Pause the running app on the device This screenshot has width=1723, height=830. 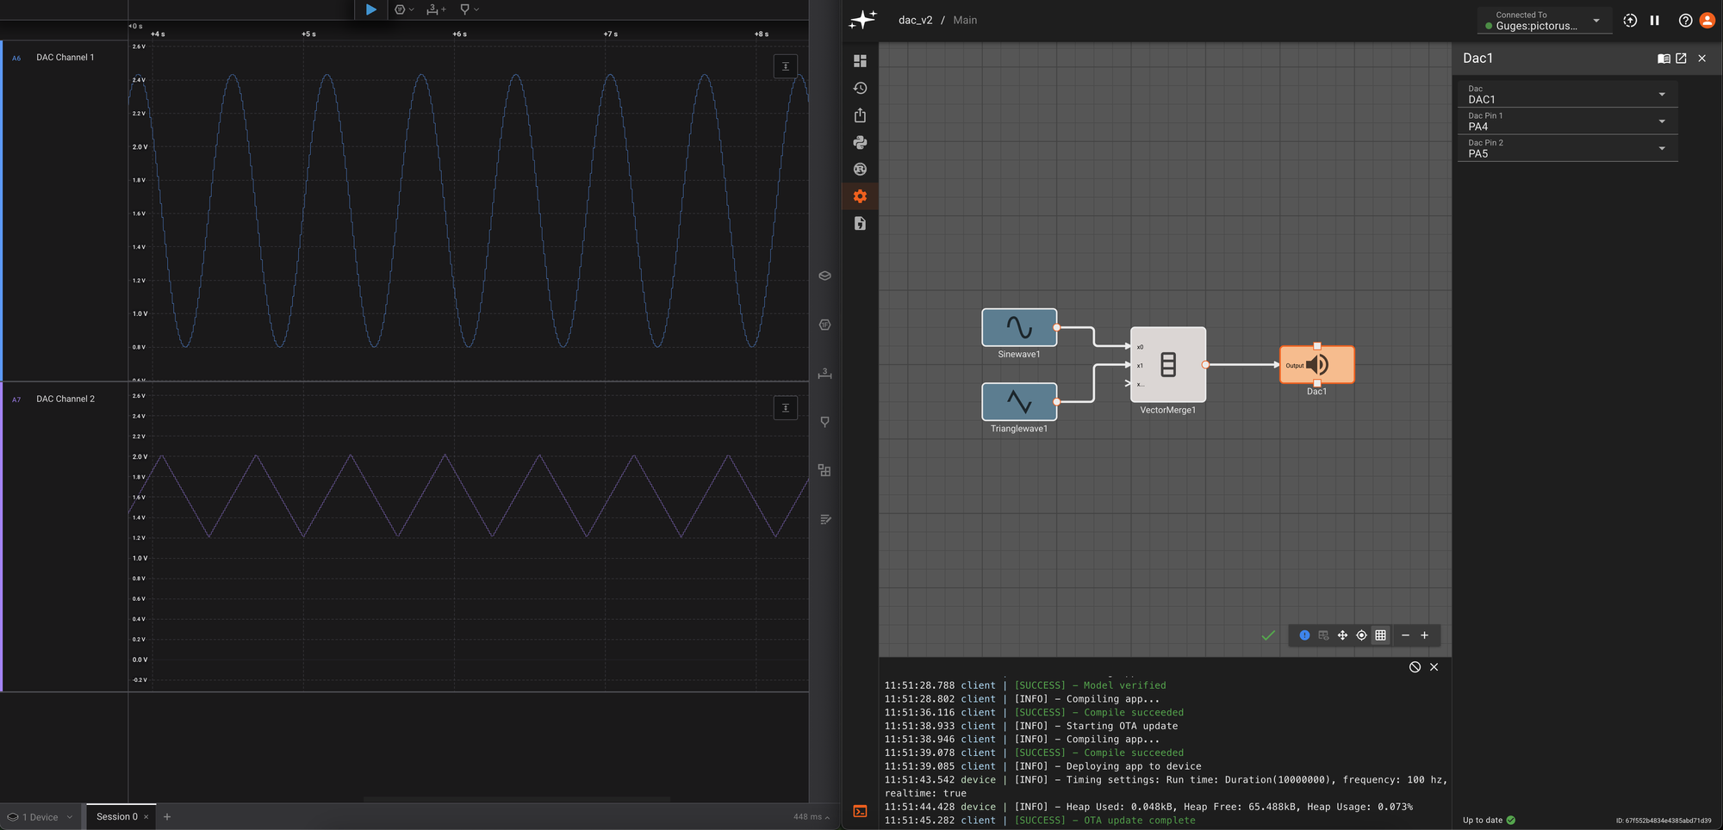click(1654, 21)
